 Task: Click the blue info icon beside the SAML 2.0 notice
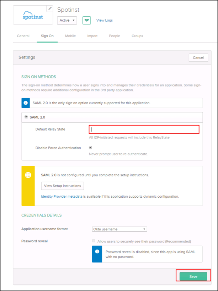coord(26,103)
